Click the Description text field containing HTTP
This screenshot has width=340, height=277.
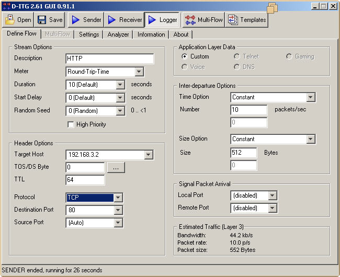[110, 59]
